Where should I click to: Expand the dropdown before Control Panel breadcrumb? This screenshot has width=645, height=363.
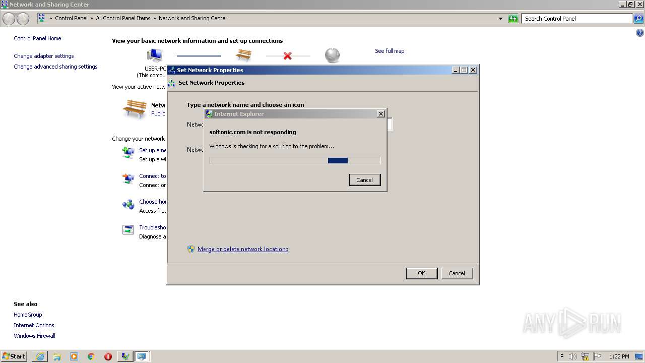pyautogui.click(x=51, y=18)
